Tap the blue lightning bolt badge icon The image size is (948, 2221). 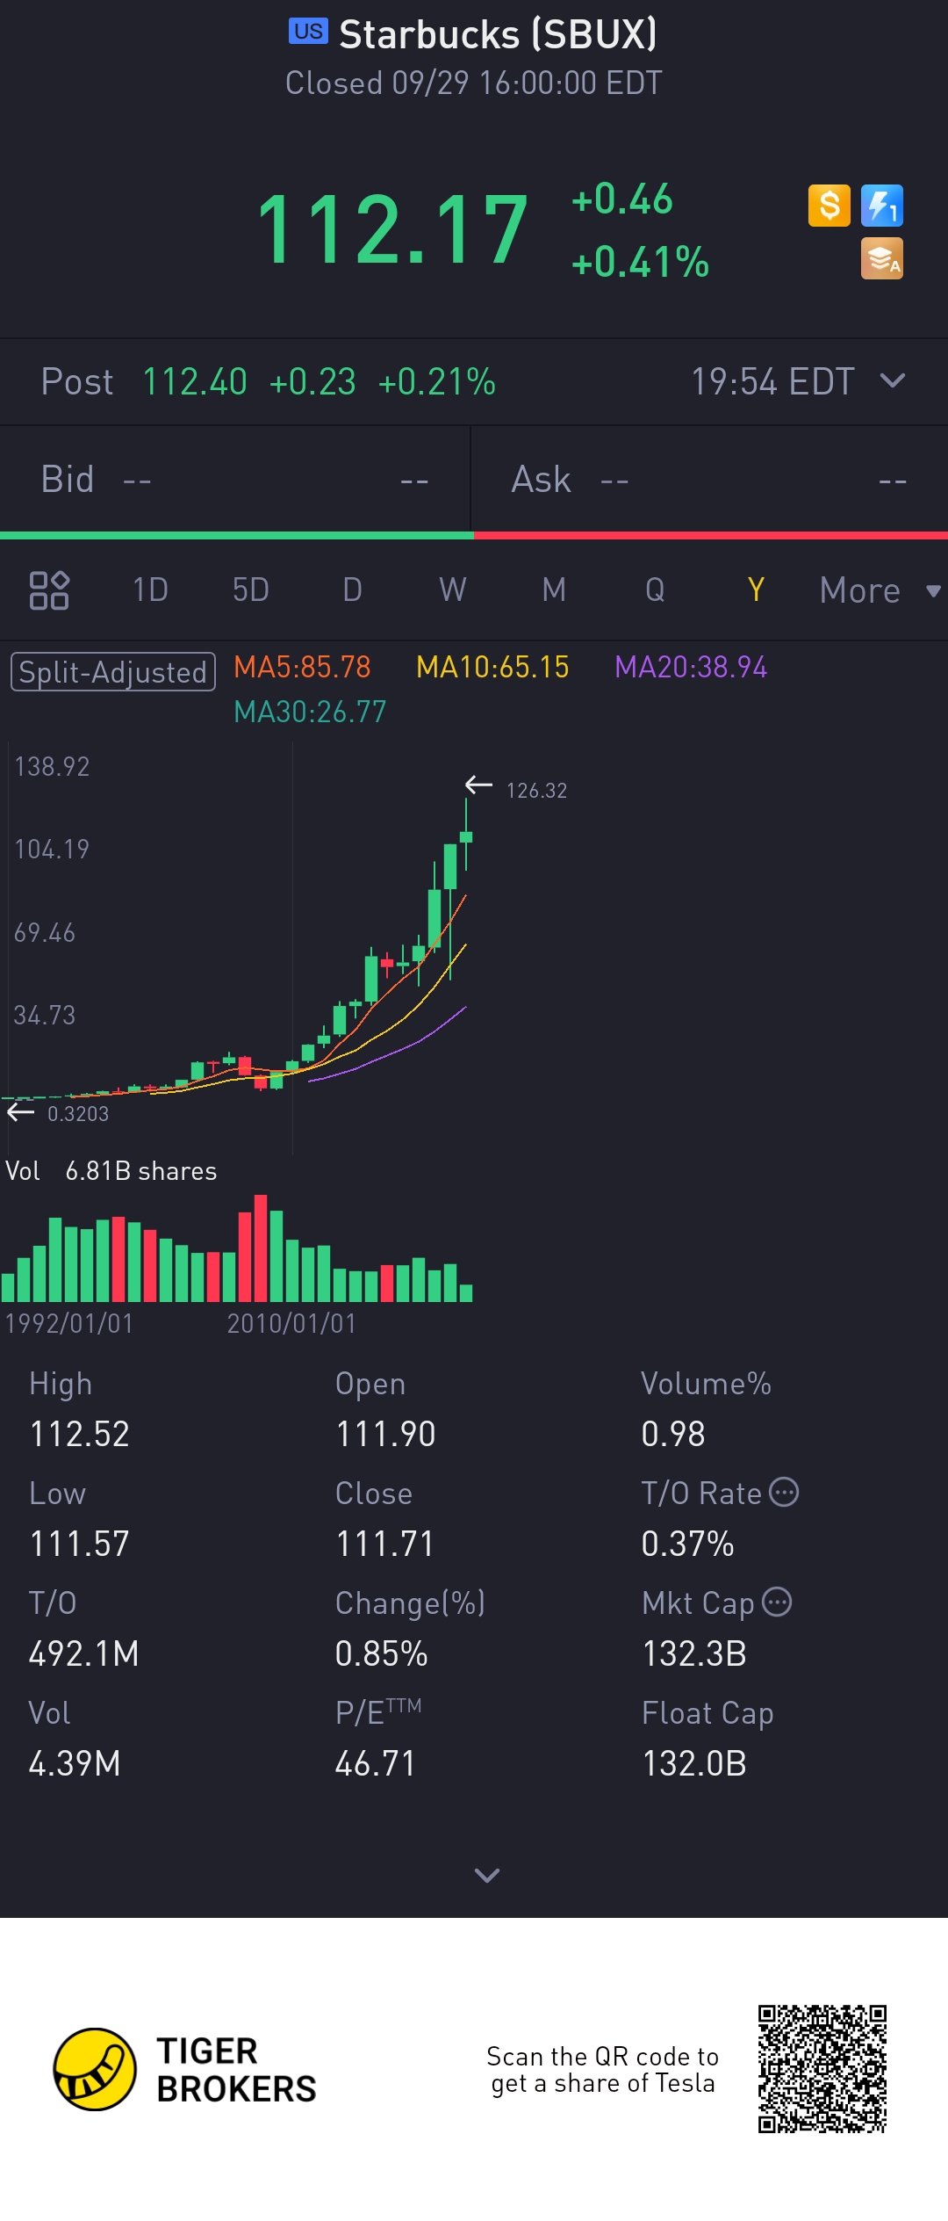click(x=881, y=206)
